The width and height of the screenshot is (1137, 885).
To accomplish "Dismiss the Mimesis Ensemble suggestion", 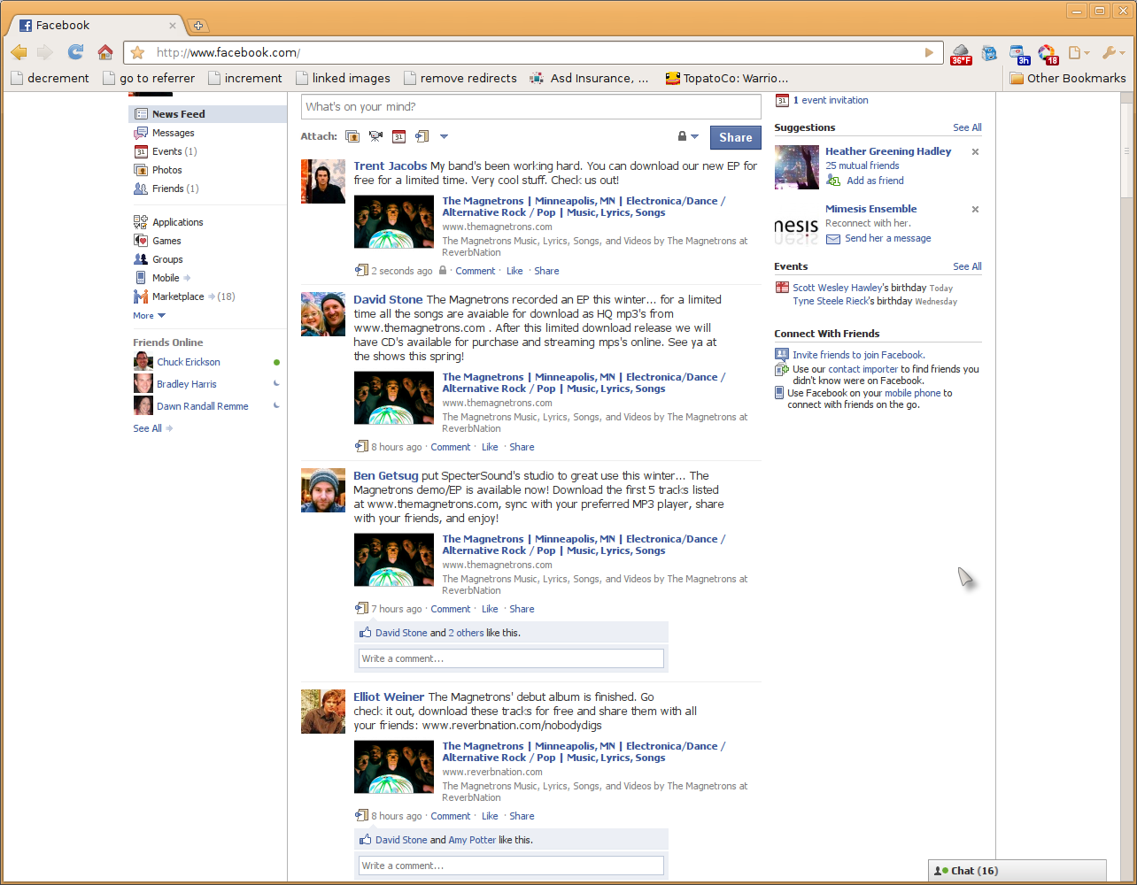I will [975, 210].
